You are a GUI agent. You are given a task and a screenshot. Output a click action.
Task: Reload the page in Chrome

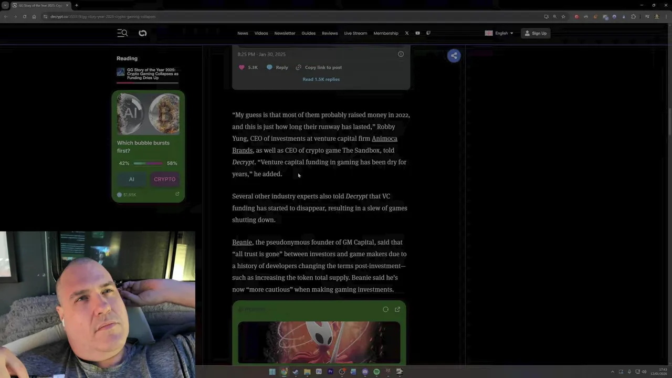[24, 16]
